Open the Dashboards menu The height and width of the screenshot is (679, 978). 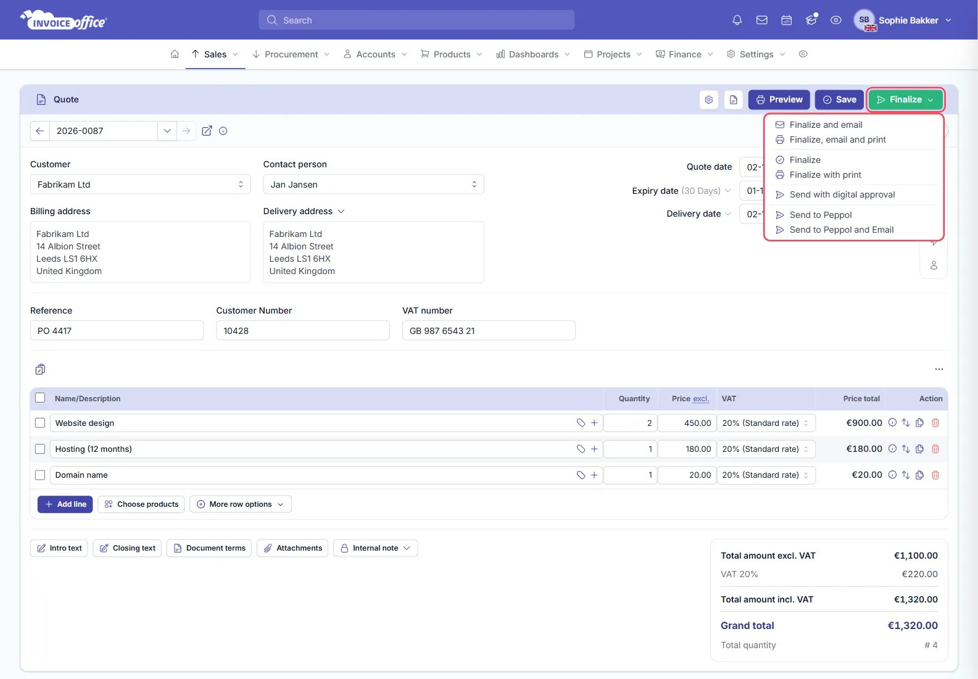tap(533, 54)
